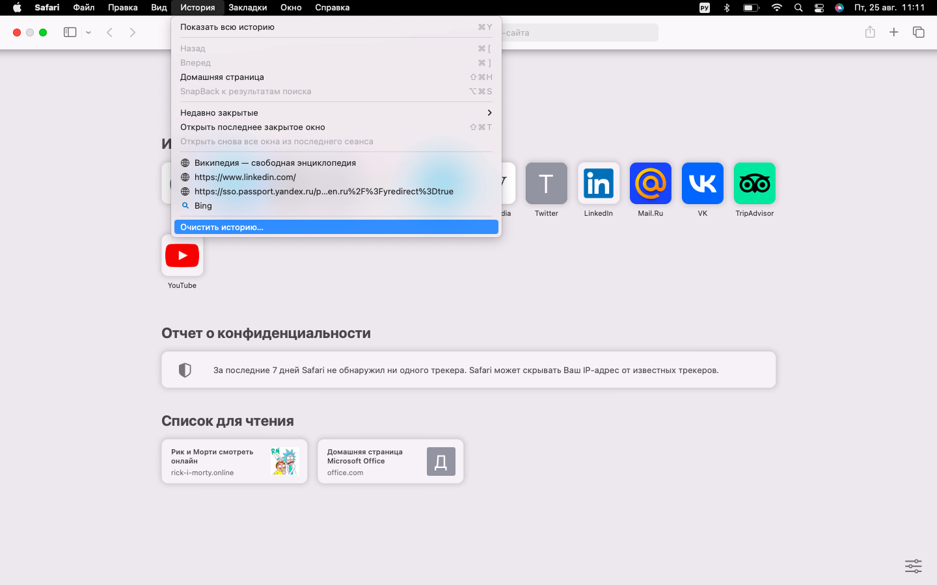The width and height of the screenshot is (937, 585).
Task: Open the Bing history entry
Action: click(336, 206)
